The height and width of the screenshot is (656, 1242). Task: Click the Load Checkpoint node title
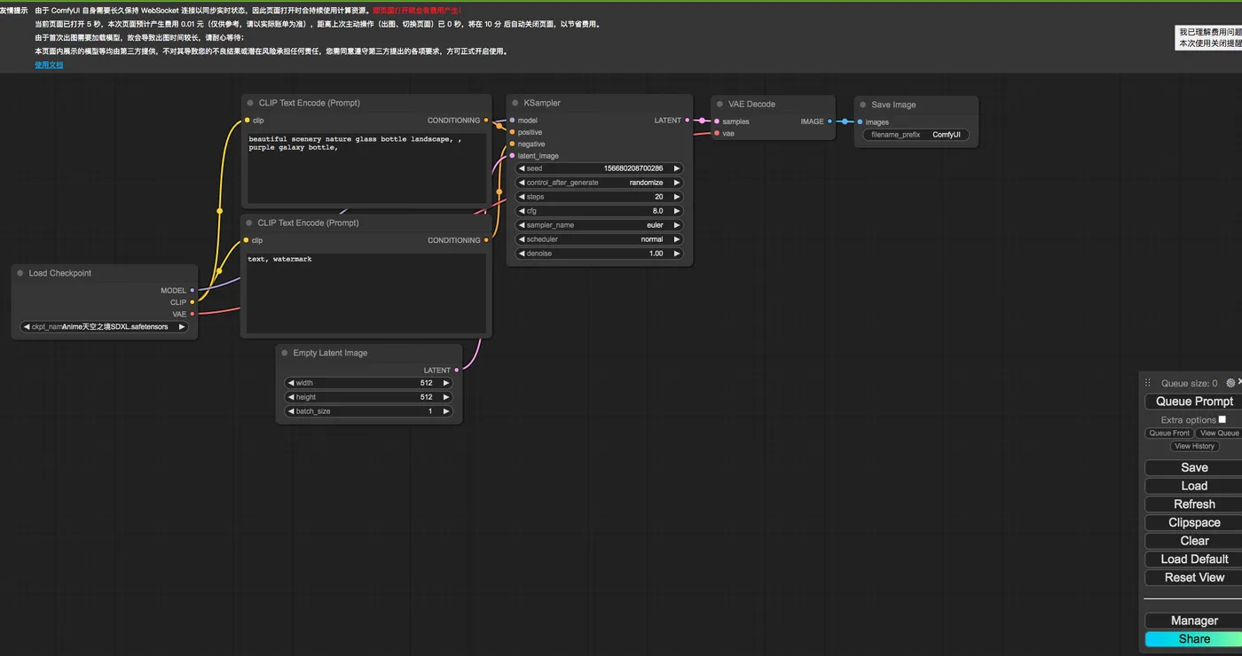click(60, 273)
